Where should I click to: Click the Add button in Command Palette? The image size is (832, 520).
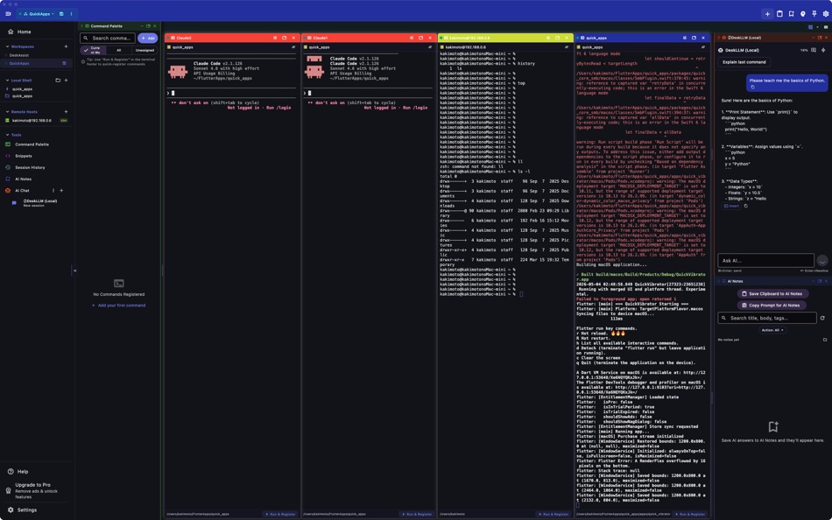click(x=147, y=39)
